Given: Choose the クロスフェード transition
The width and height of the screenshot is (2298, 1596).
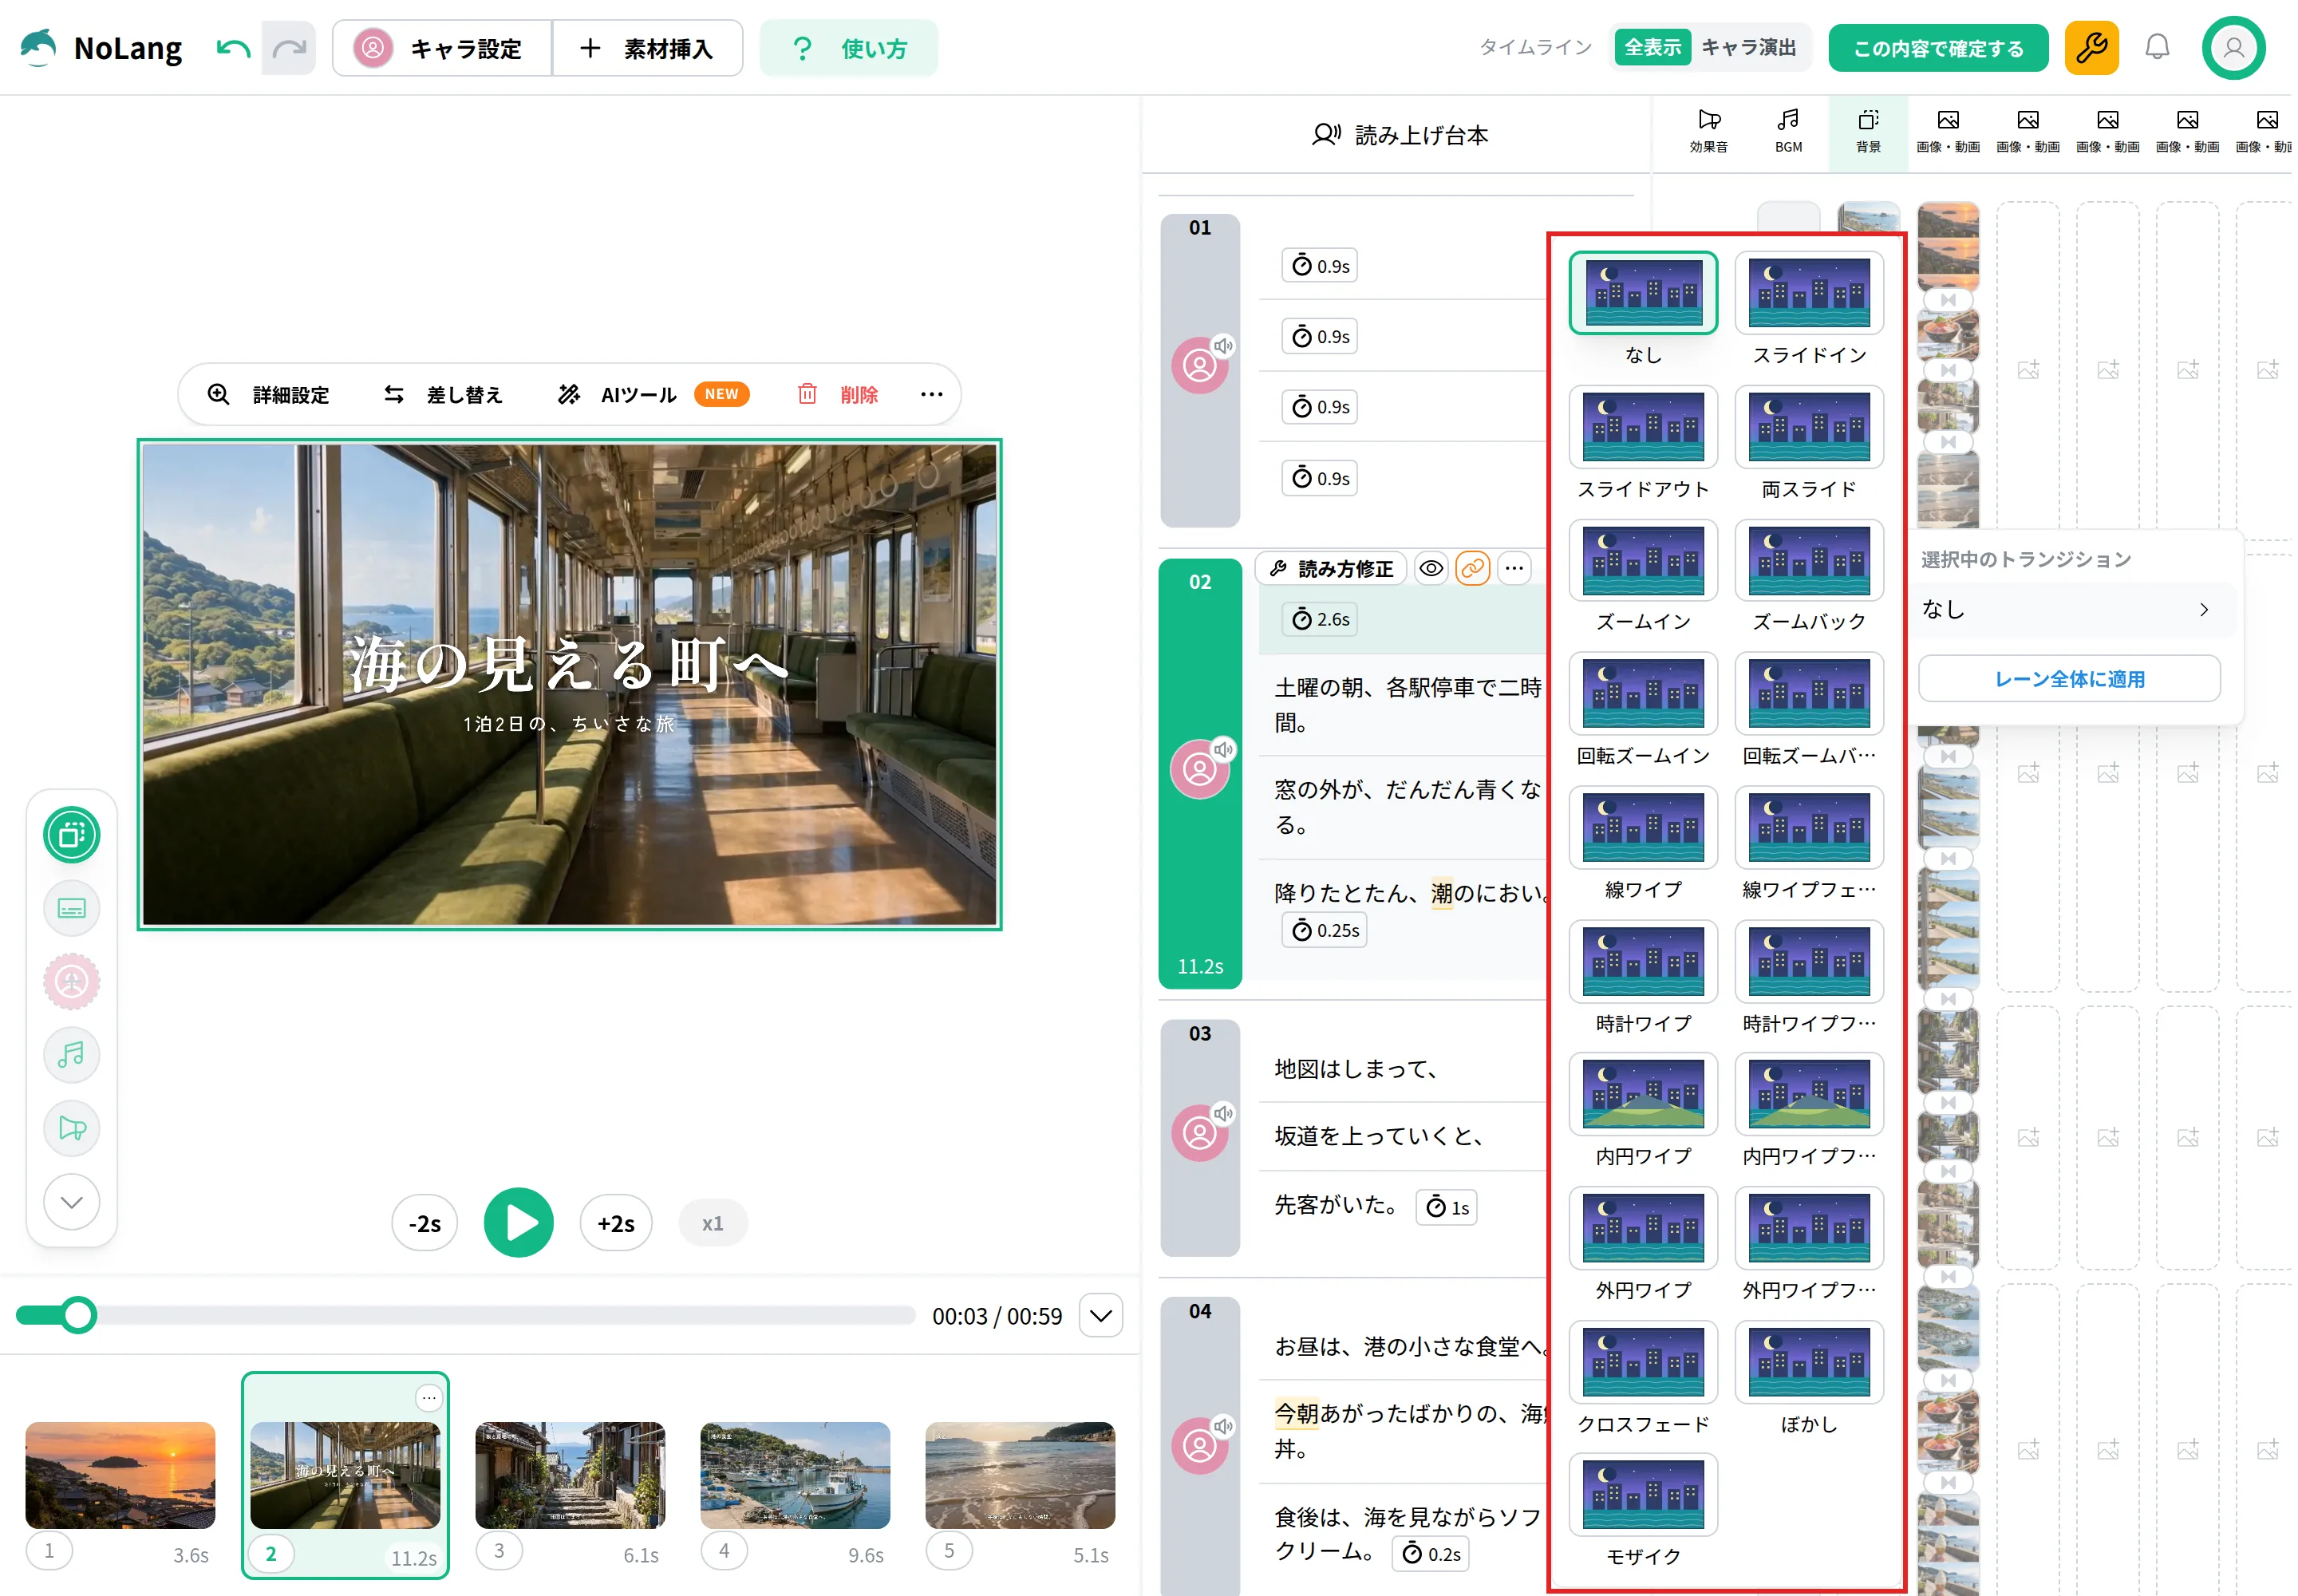Looking at the screenshot, I should coord(1642,1378).
